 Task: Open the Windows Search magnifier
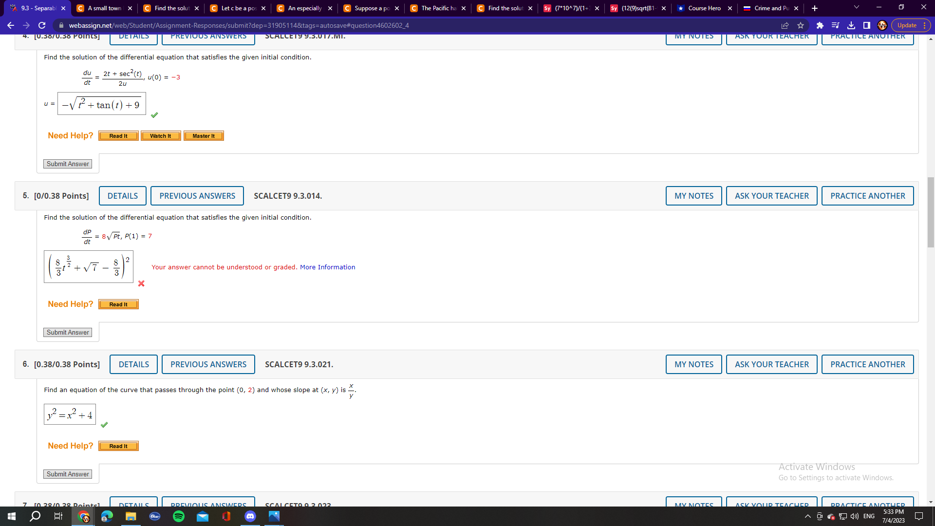tap(34, 516)
